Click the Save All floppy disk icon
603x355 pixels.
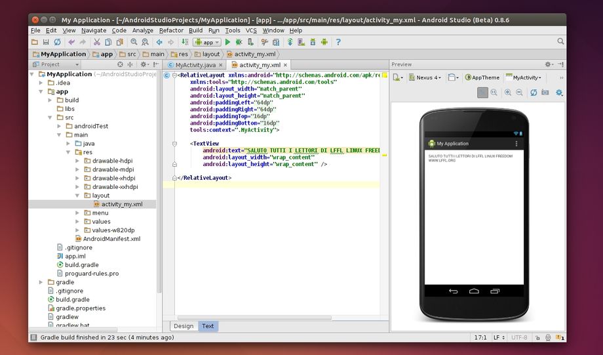click(x=46, y=42)
